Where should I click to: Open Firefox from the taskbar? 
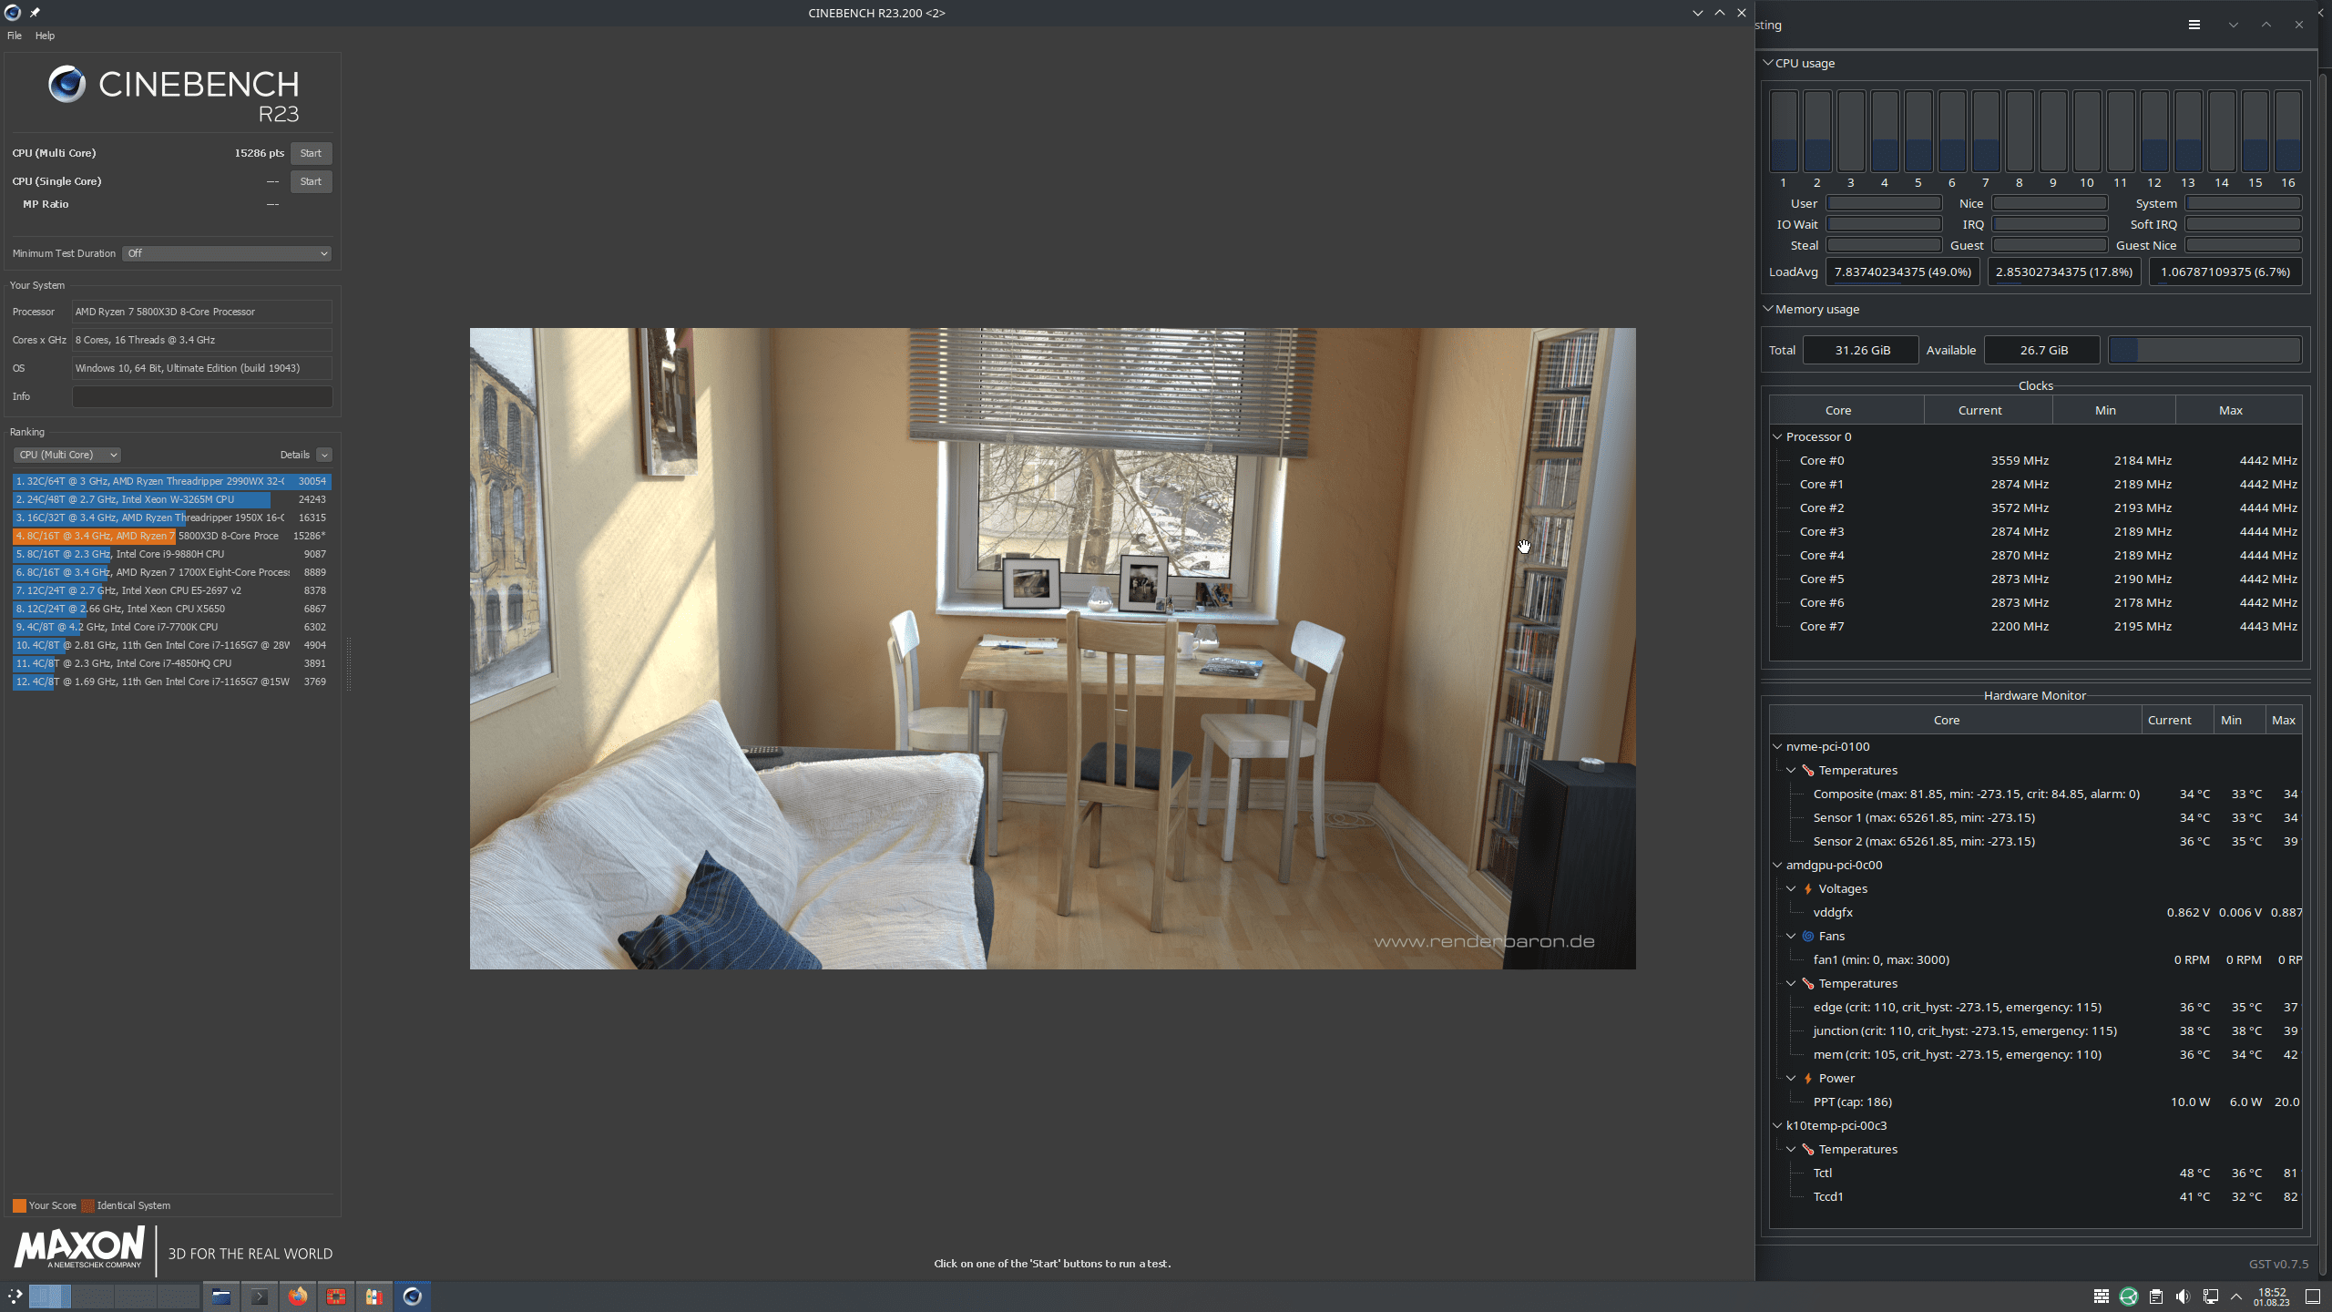(x=297, y=1296)
